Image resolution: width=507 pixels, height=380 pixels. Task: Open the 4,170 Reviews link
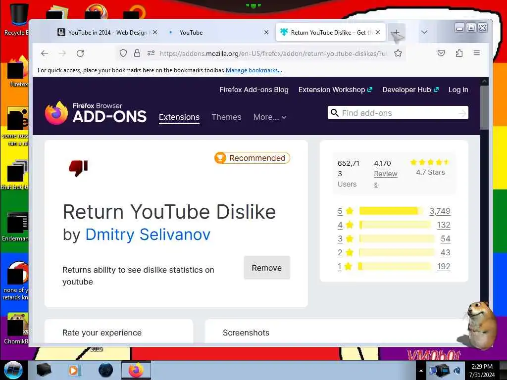click(x=385, y=174)
